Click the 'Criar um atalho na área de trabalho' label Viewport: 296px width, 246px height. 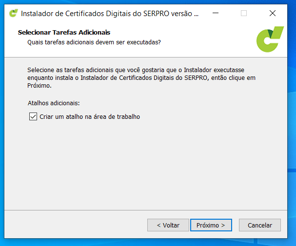[90, 116]
